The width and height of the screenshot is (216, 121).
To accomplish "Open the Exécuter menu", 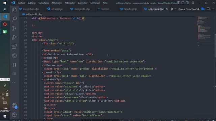I will (83, 3).
